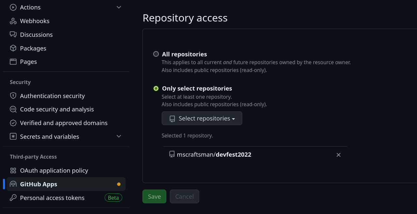Click the mscraftsman/devfest2022 repository entry
The width and height of the screenshot is (417, 214).
(x=214, y=154)
